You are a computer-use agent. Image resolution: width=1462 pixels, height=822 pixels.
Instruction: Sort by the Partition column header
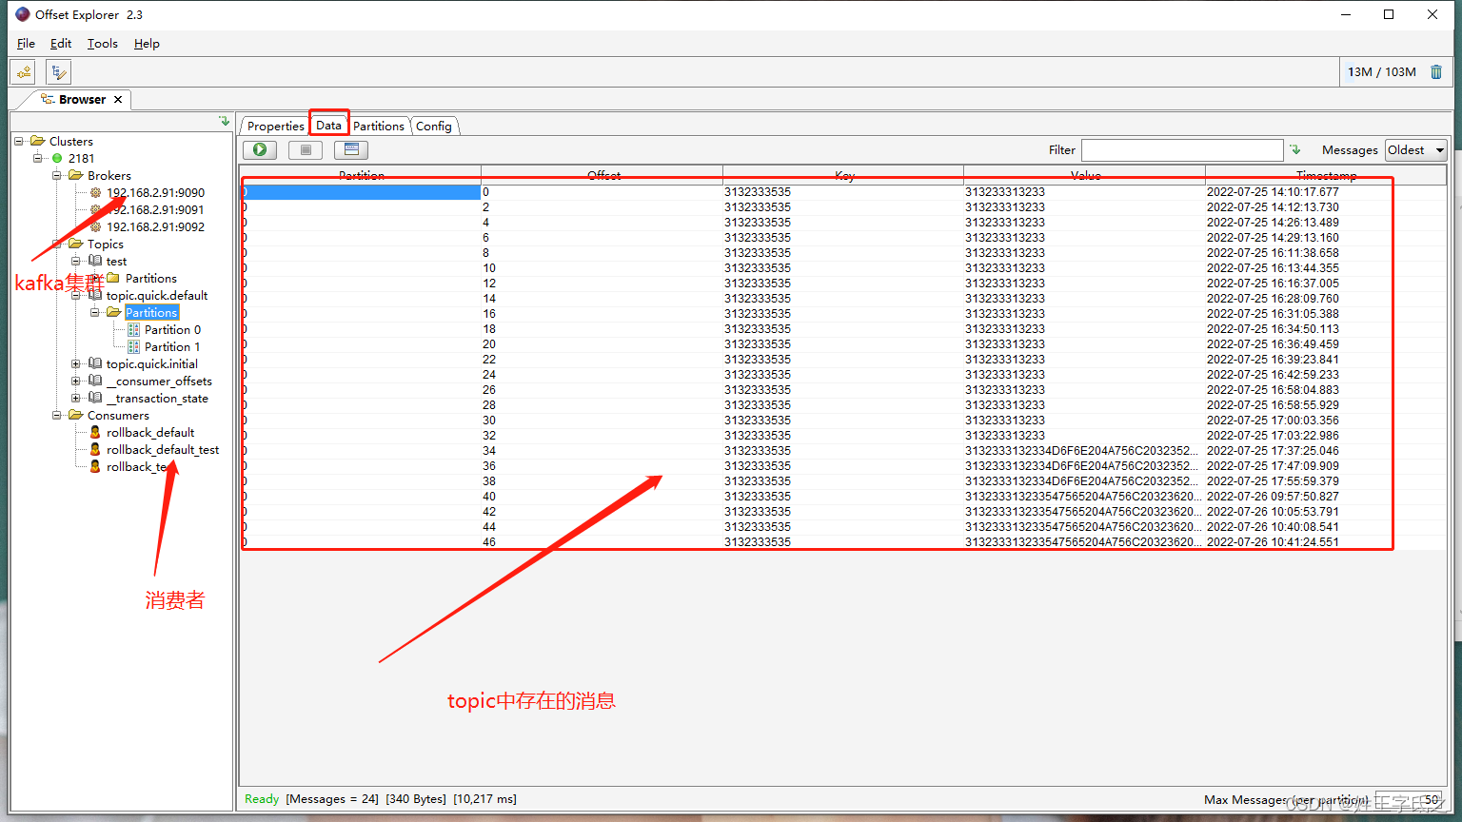362,175
